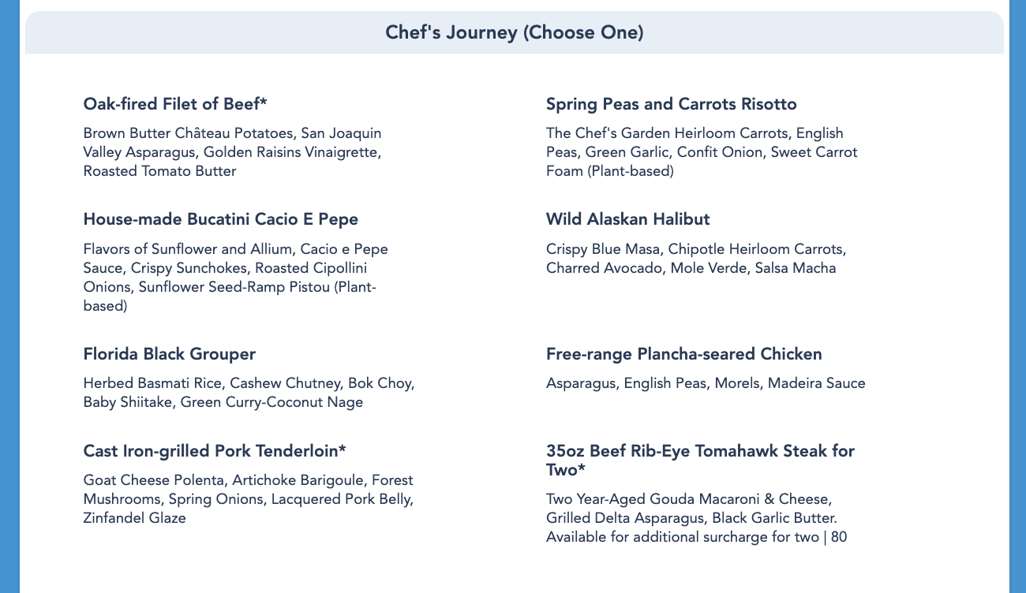Choose the Florida Black Grouper title
This screenshot has height=593, width=1026.
coord(169,354)
